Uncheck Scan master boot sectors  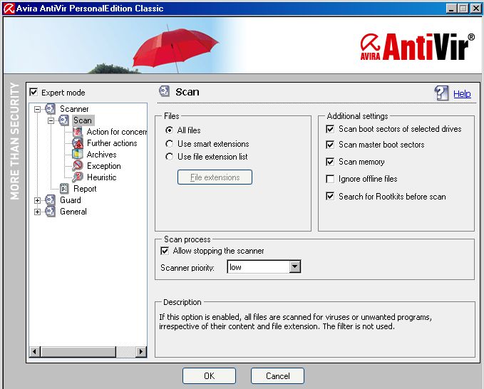[330, 145]
